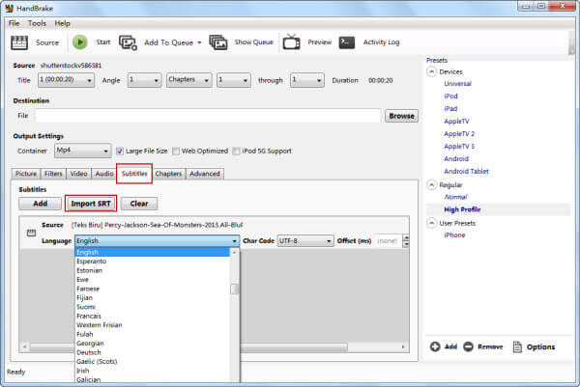
Task: Select the AppleTV 2 preset
Action: click(459, 134)
